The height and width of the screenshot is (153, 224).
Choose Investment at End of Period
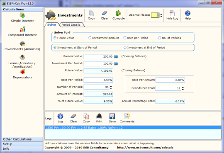(x=125, y=47)
